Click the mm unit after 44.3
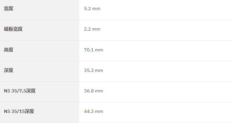232x123 pixels. click(99, 112)
